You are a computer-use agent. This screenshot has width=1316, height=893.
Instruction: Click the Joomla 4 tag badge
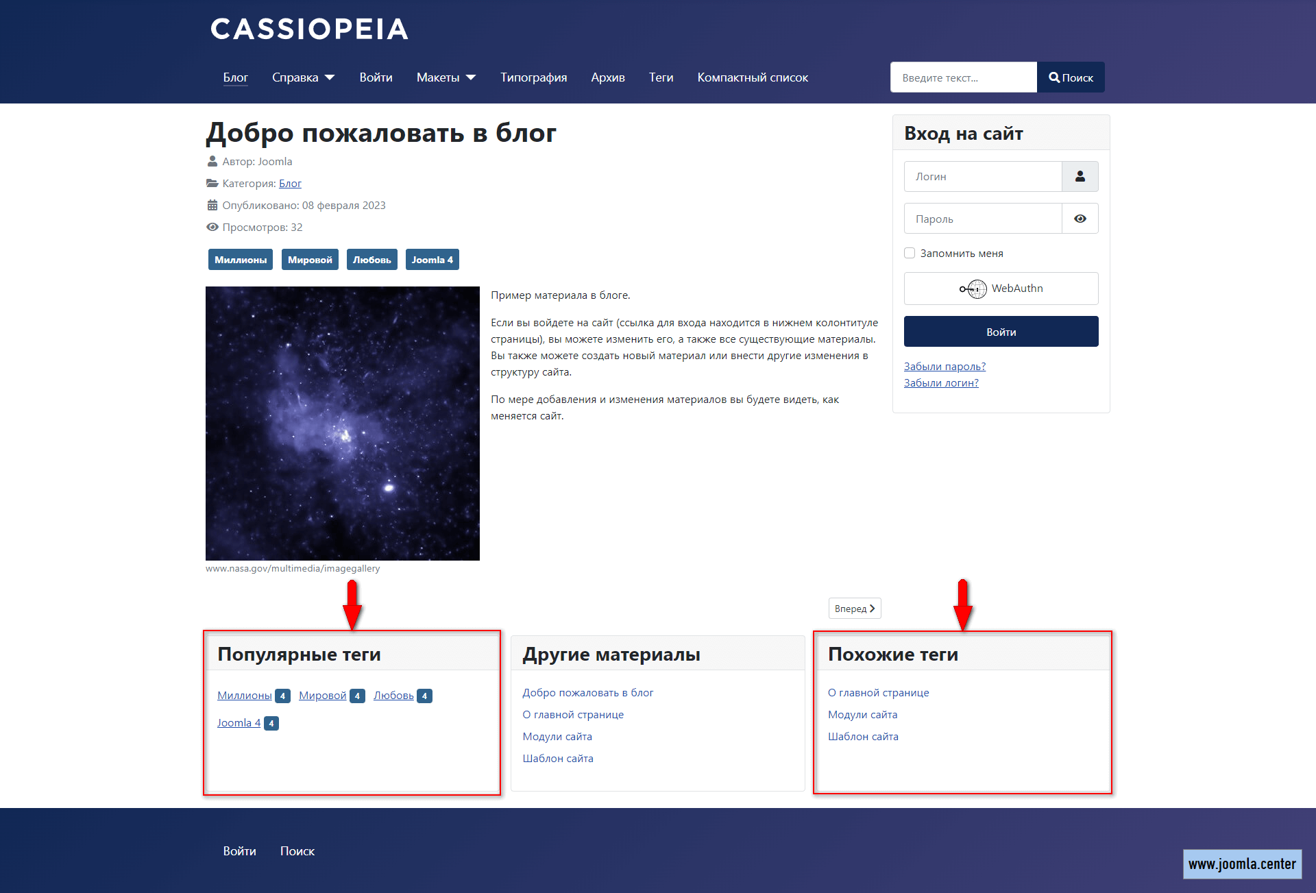432,260
